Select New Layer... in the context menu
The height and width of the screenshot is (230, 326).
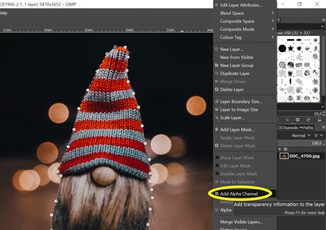click(231, 49)
